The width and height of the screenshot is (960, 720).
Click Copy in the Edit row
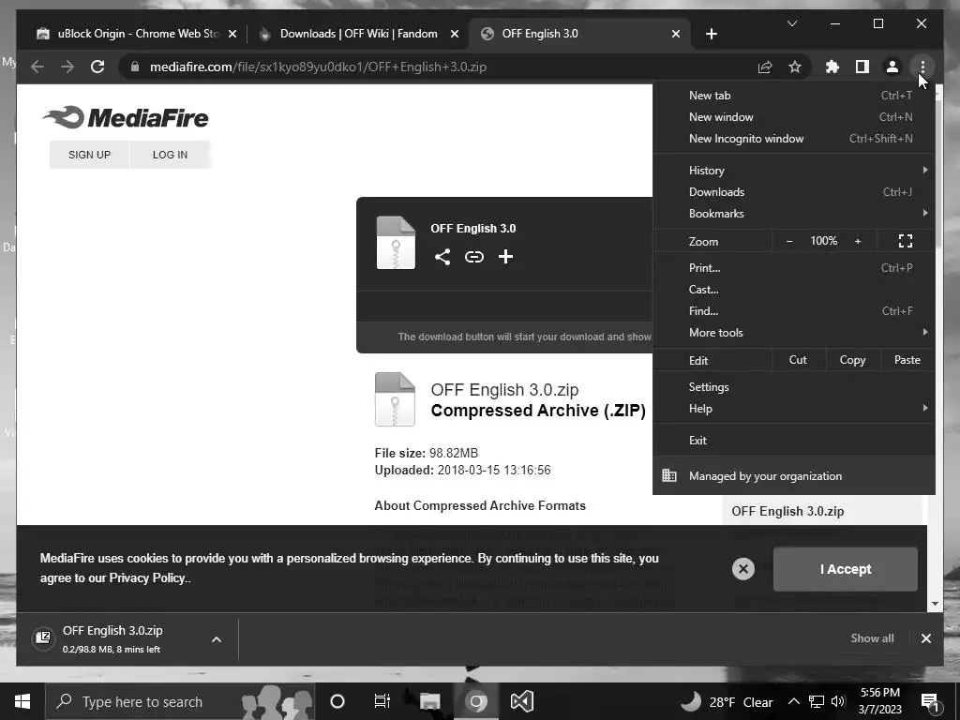(852, 360)
